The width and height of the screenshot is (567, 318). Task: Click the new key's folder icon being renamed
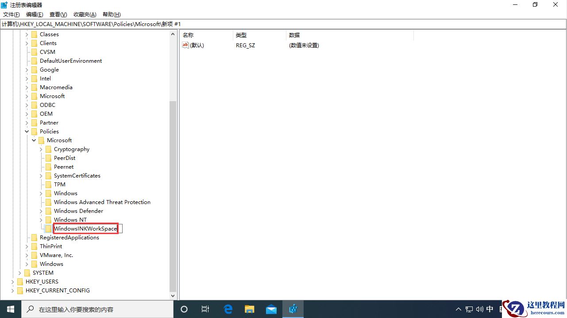[49, 228]
